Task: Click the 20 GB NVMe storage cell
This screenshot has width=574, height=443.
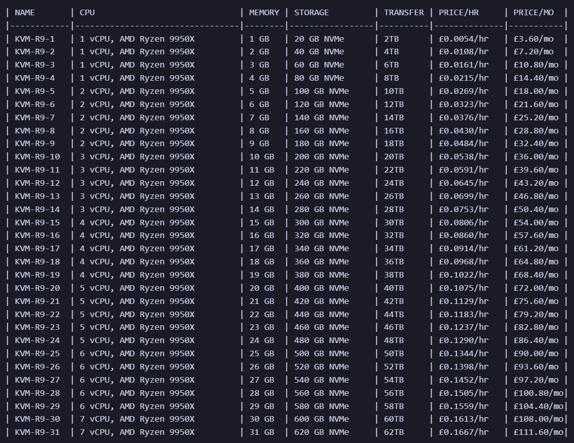Action: [x=319, y=39]
